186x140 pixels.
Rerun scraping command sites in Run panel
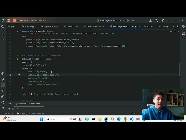click(9, 109)
